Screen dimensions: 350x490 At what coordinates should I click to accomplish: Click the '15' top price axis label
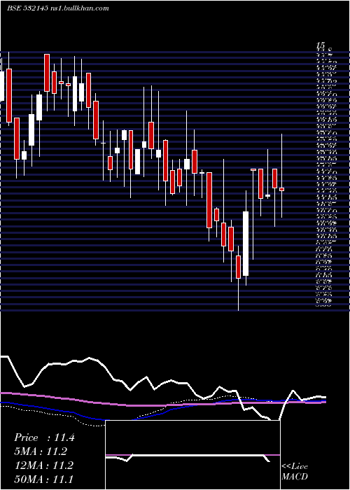click(321, 46)
